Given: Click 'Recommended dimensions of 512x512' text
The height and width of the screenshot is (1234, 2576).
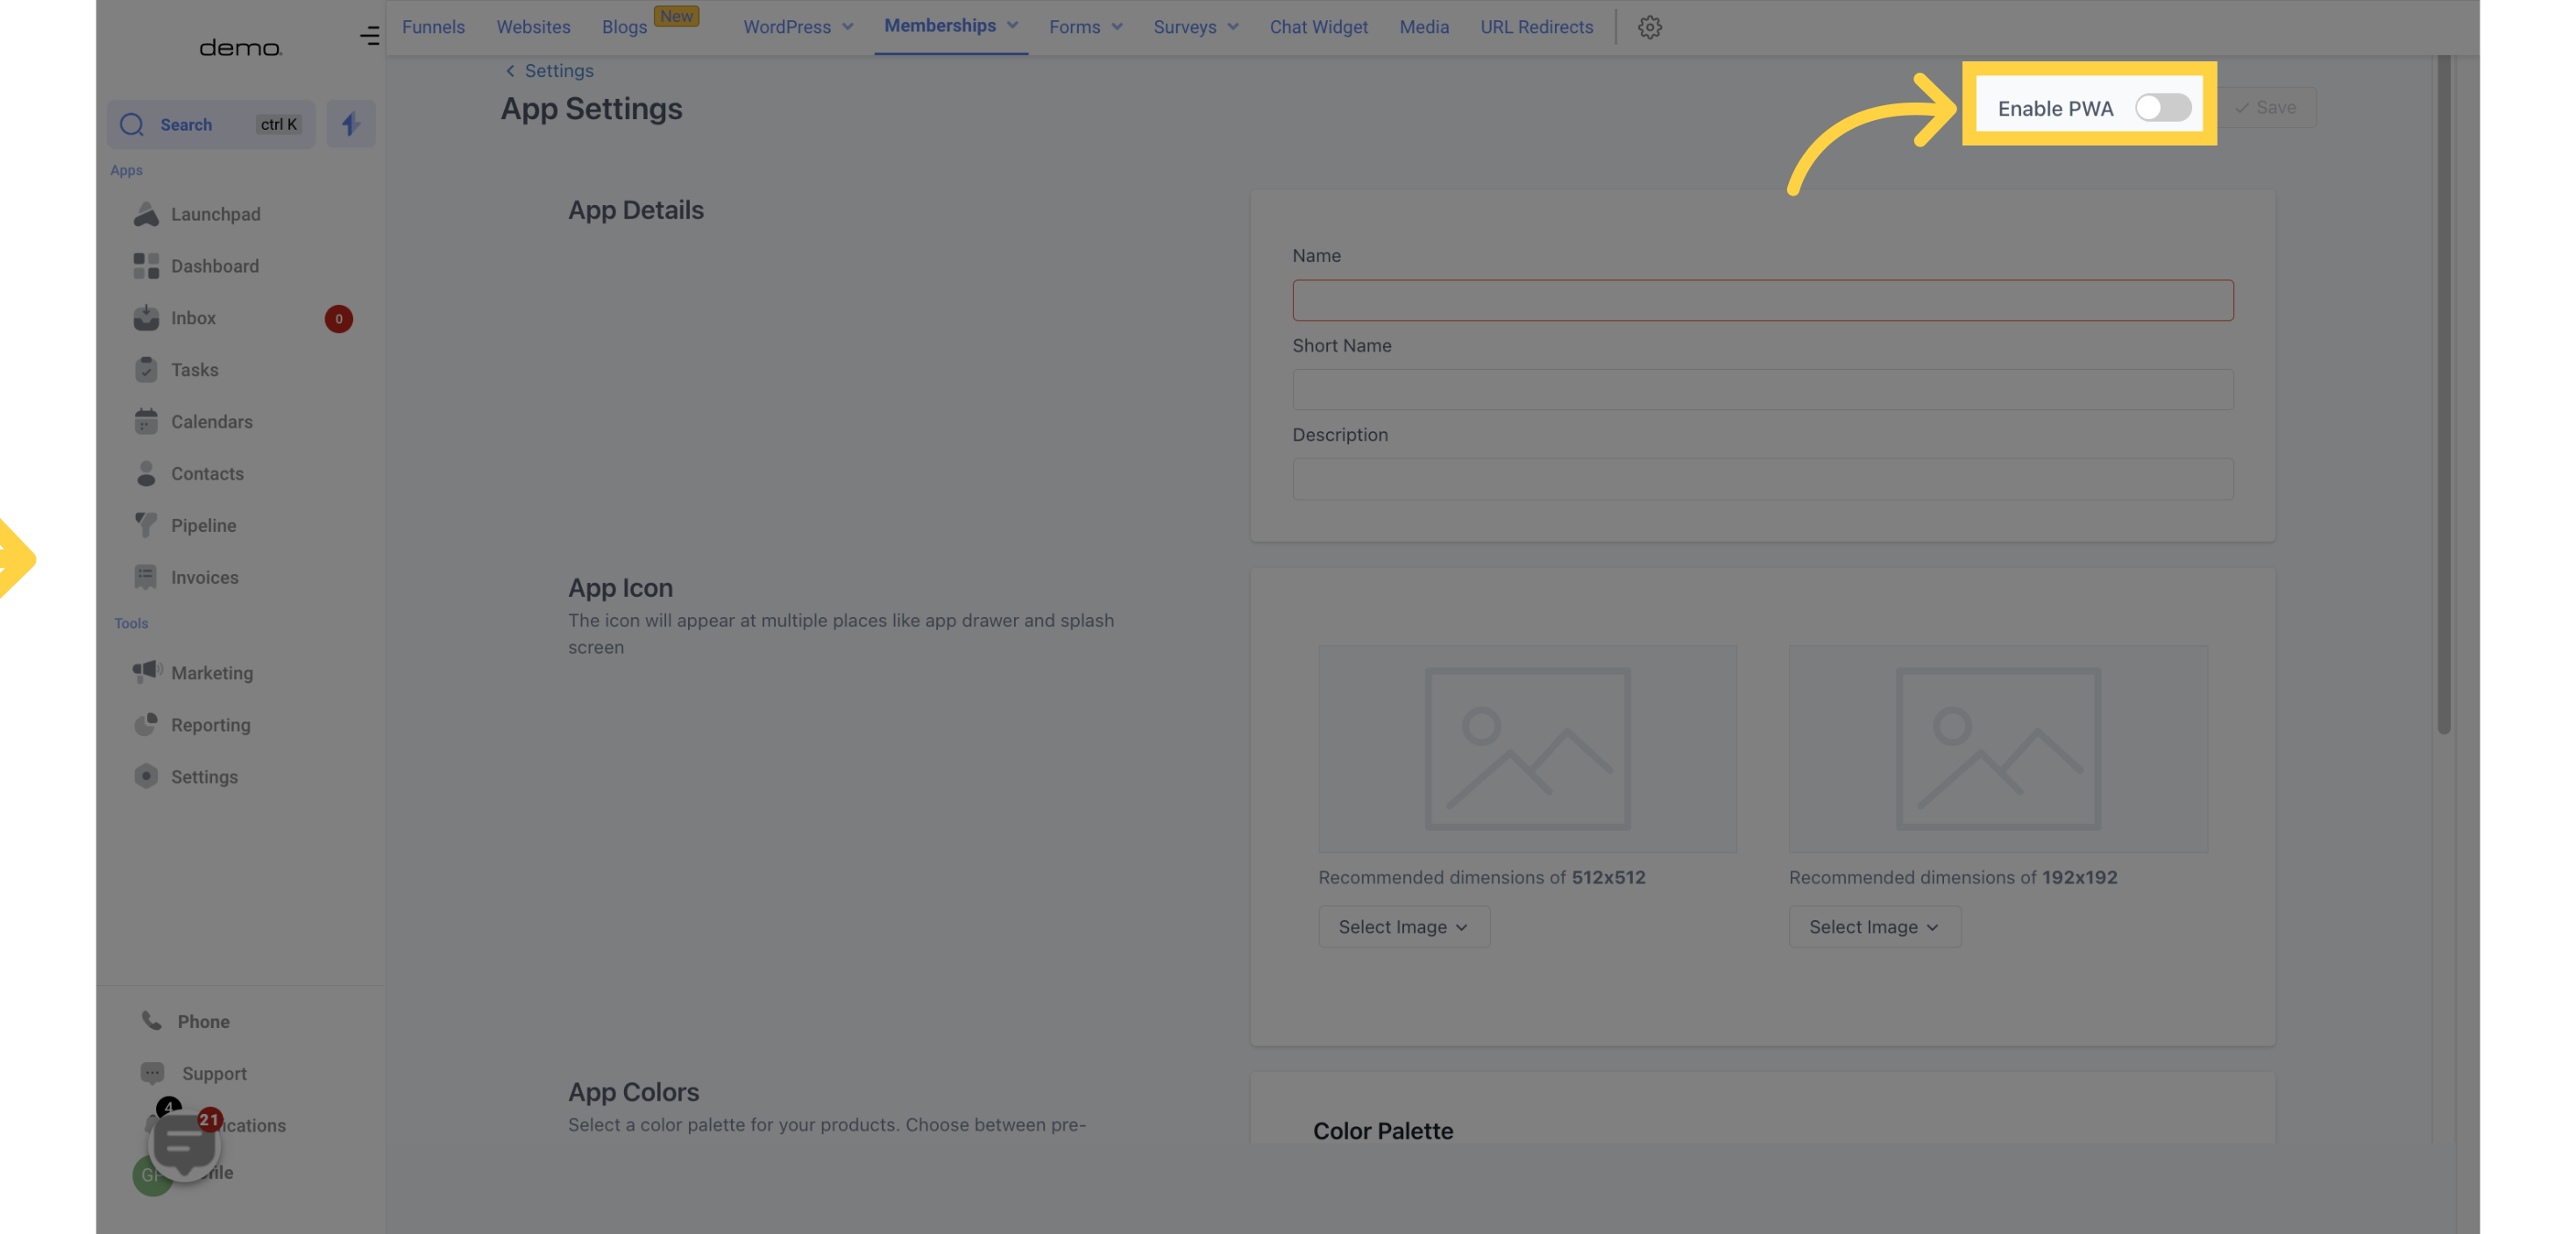Looking at the screenshot, I should (x=1481, y=877).
